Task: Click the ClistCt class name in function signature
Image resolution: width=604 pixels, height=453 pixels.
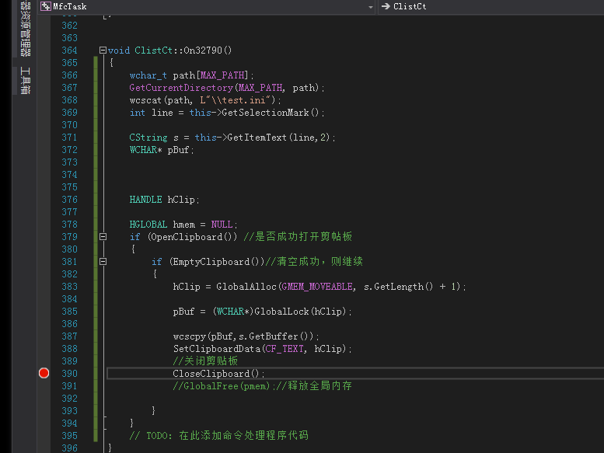Action: (x=153, y=51)
